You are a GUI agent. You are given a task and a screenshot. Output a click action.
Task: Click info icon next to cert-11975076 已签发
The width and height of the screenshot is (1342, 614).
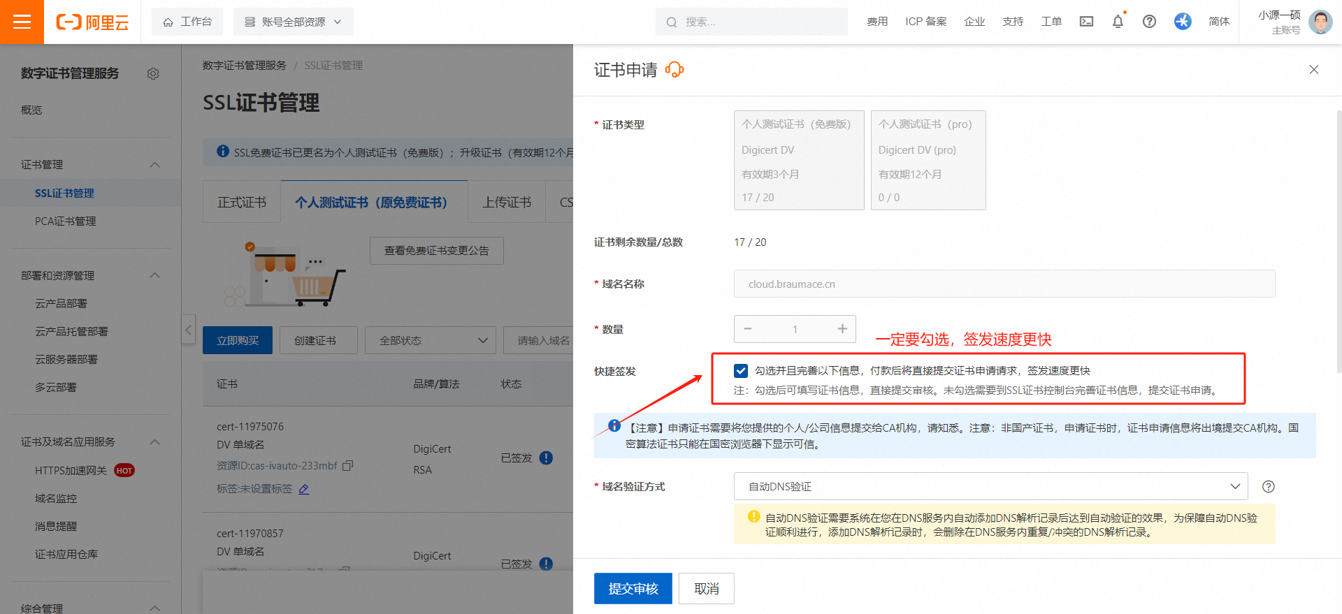[547, 458]
